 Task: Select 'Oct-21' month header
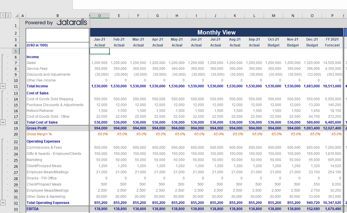274,39
